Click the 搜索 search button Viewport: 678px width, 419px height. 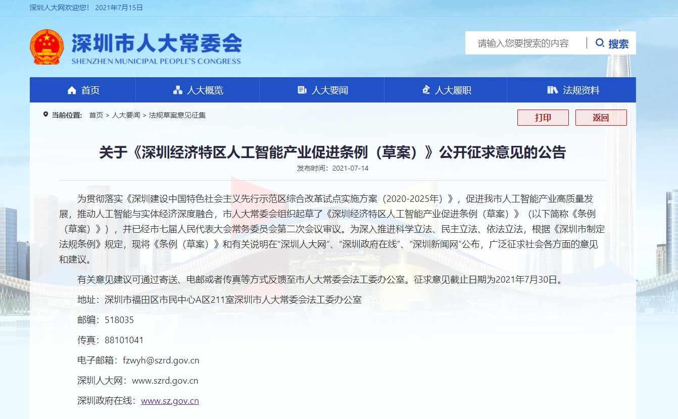(612, 43)
